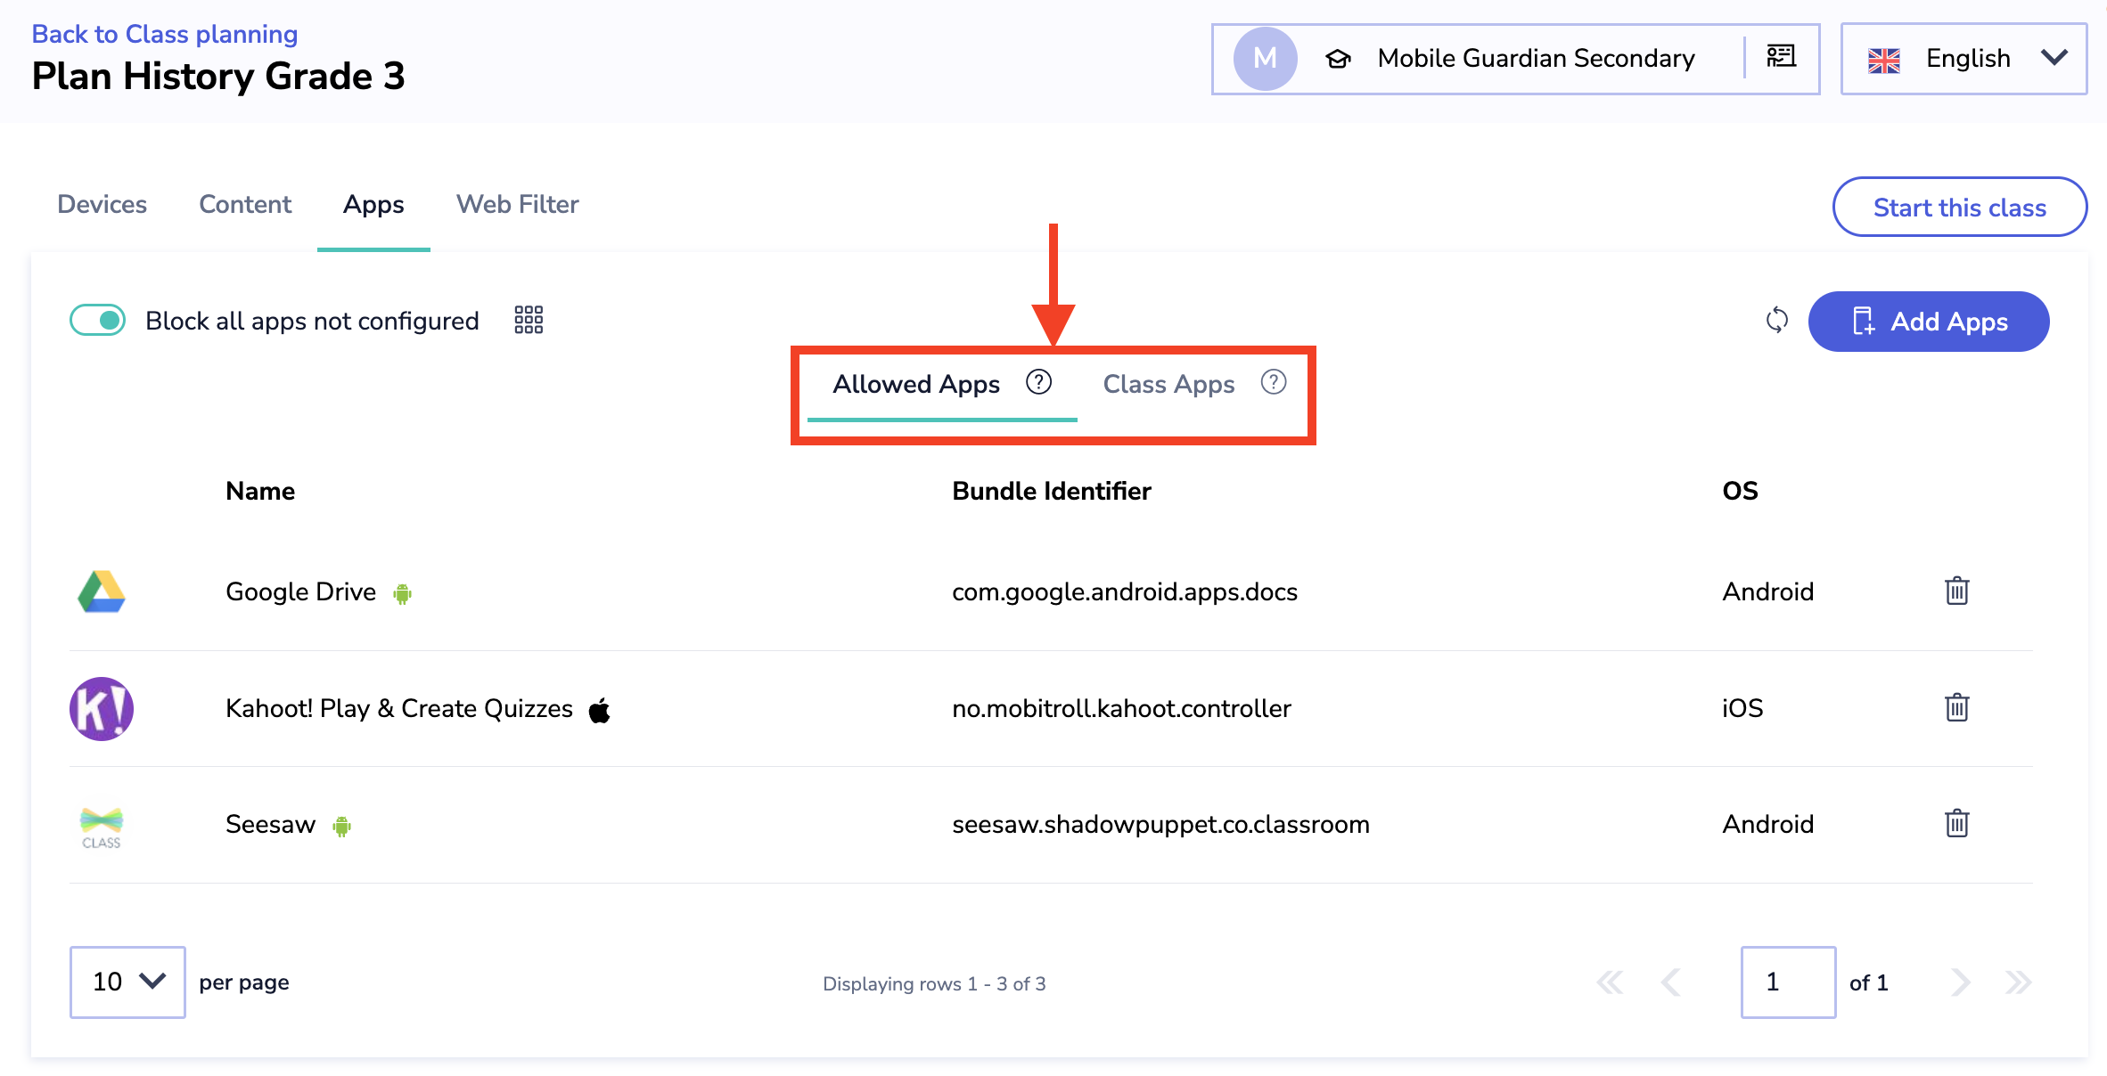The image size is (2107, 1076).
Task: Switch to the Web Filter tab
Action: [517, 205]
